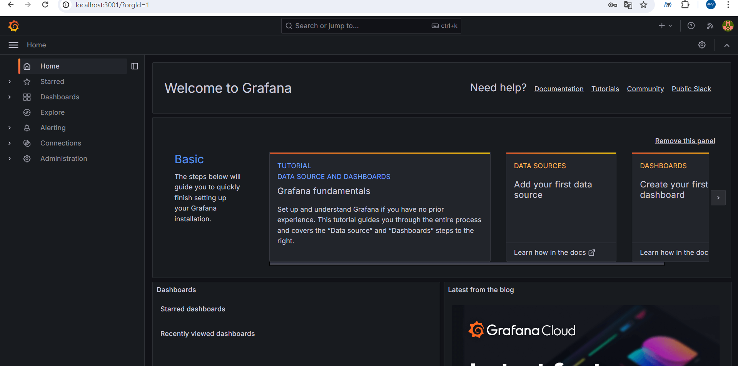Bookmark this page with star icon

coord(643,5)
